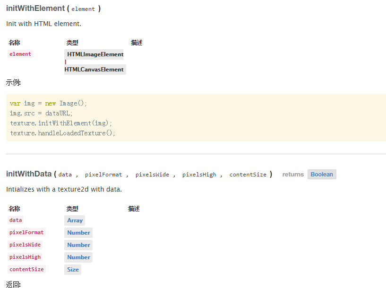This screenshot has height=290, width=386.
Task: Click the contentSize parameter name in table
Action: coord(26,270)
